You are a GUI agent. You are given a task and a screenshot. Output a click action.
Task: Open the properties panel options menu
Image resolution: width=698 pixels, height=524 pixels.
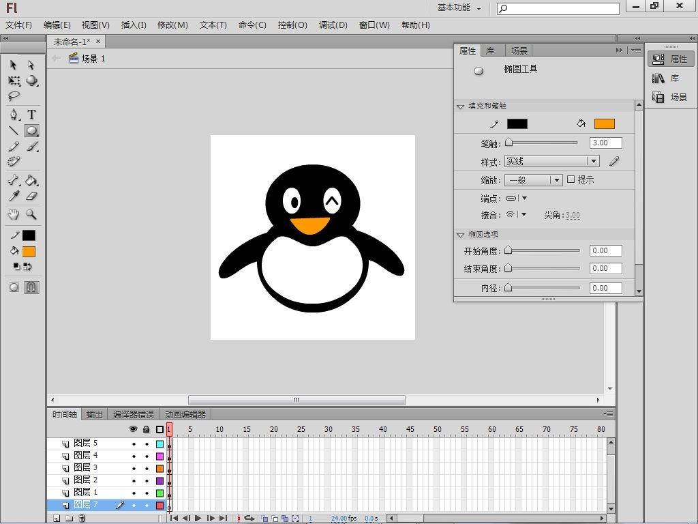636,50
